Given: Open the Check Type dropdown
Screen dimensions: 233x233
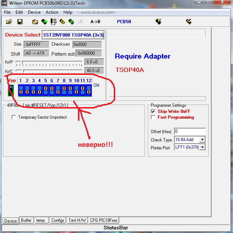Looking at the screenshot, I should [202, 140].
